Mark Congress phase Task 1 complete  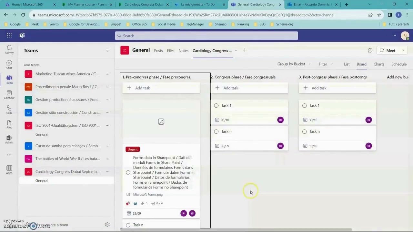click(x=216, y=105)
